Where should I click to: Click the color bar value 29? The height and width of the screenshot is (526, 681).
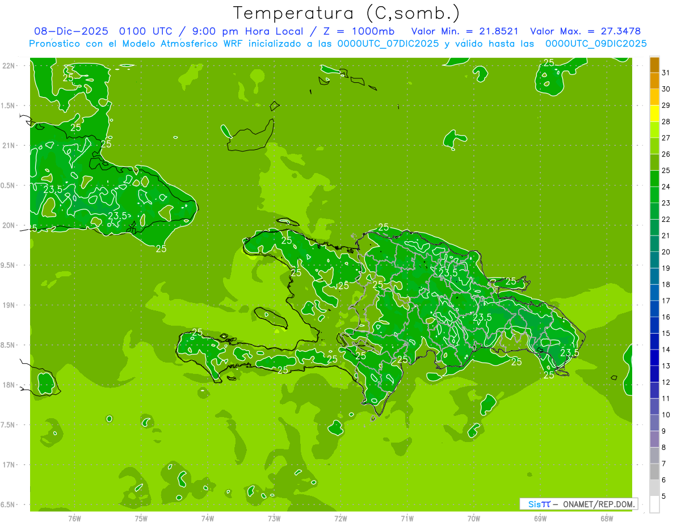[666, 106]
